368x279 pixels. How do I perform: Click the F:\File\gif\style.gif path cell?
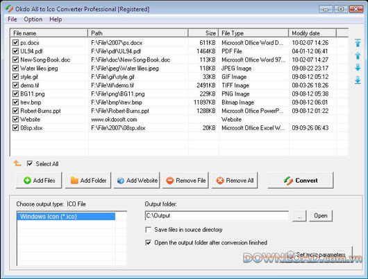click(x=112, y=77)
